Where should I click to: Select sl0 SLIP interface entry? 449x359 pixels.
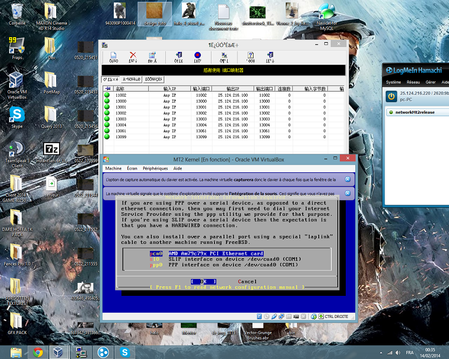226,259
